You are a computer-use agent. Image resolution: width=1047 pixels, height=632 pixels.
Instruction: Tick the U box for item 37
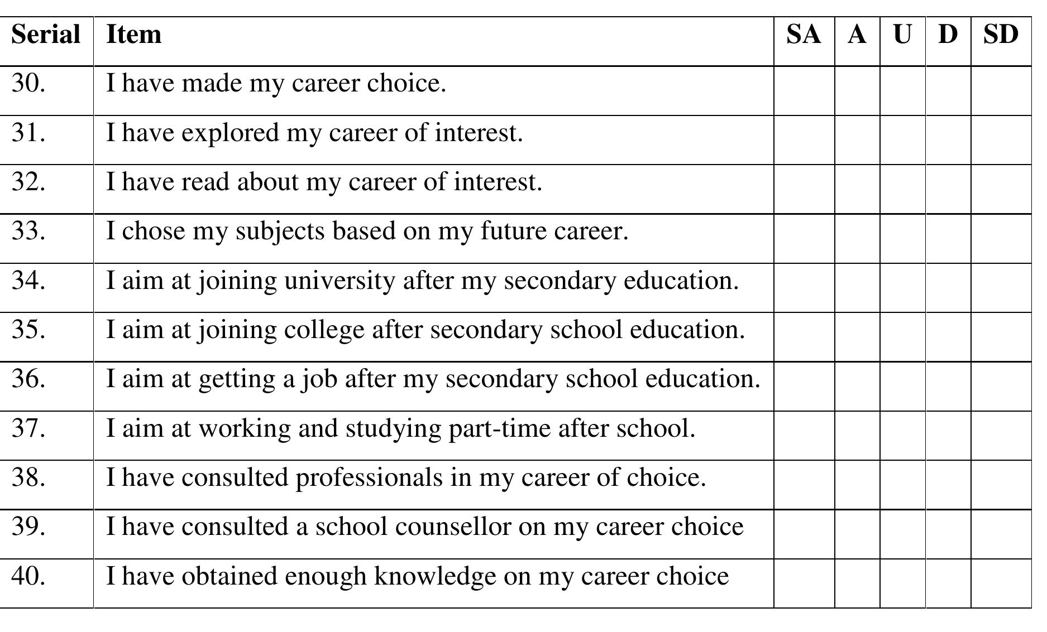902,435
